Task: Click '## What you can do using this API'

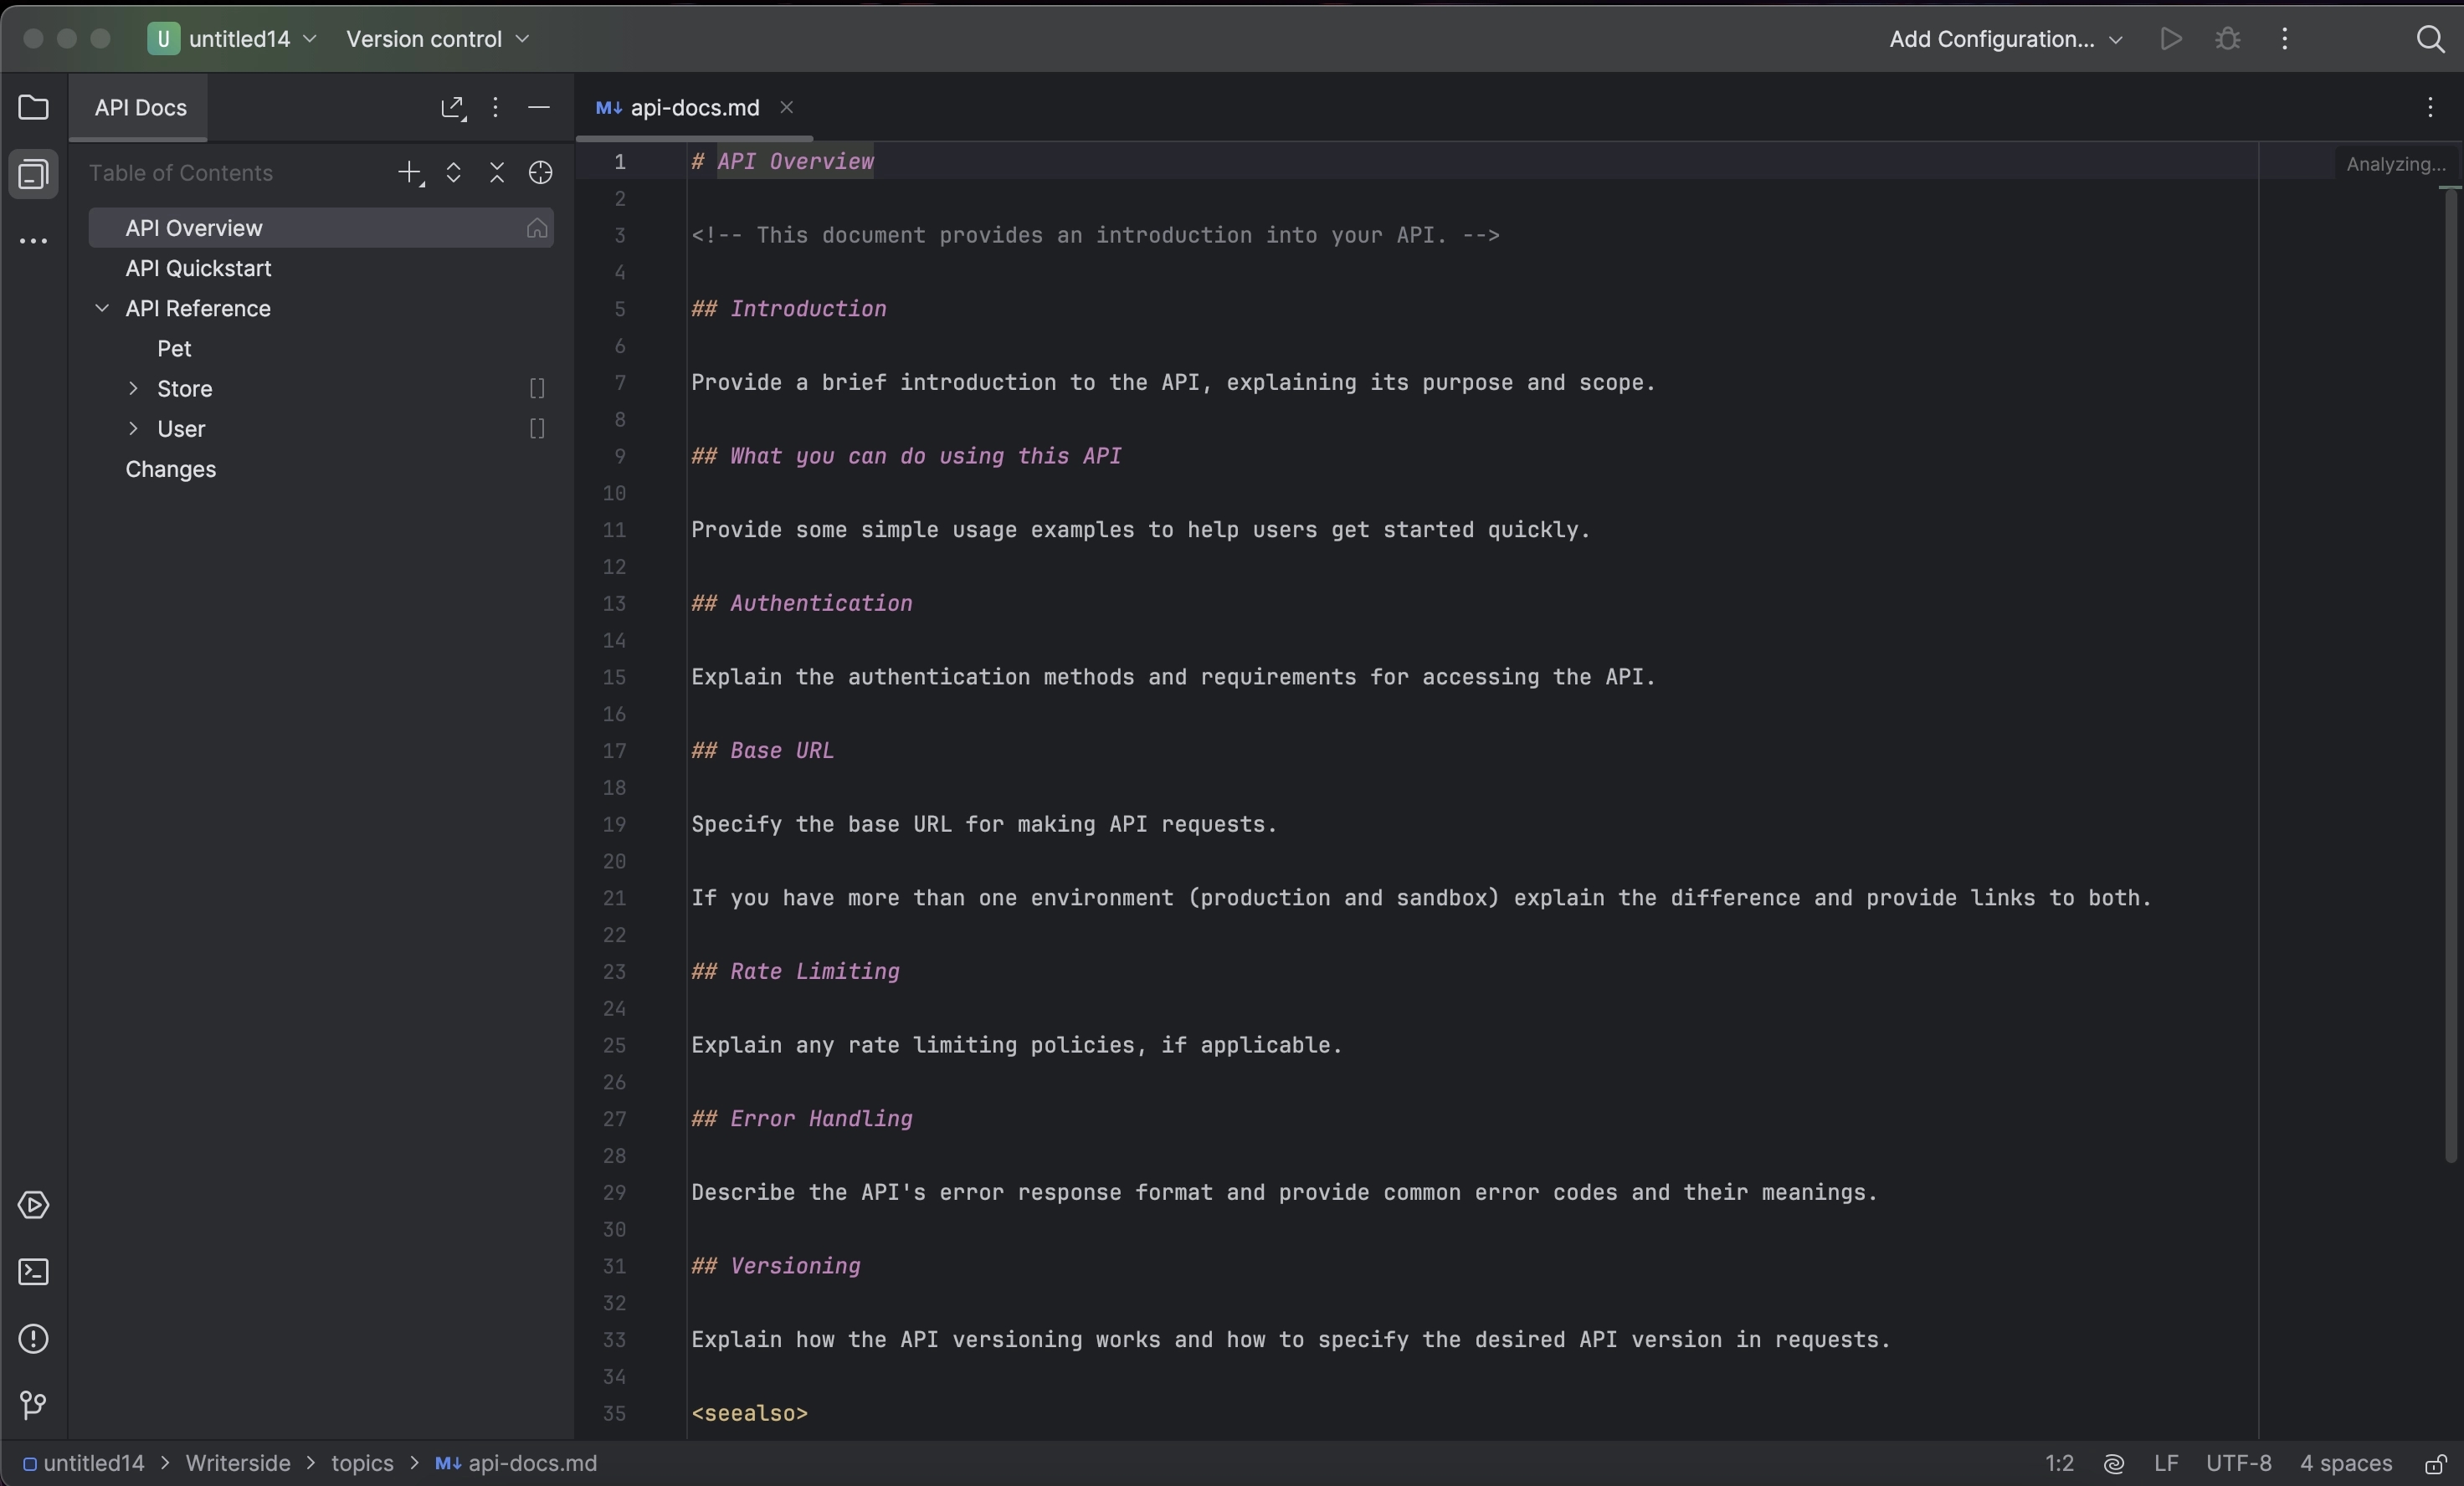Action: pyautogui.click(x=906, y=456)
